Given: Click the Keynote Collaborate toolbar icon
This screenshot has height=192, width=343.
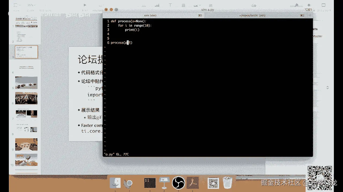Looking at the screenshot, I should coord(253,5).
